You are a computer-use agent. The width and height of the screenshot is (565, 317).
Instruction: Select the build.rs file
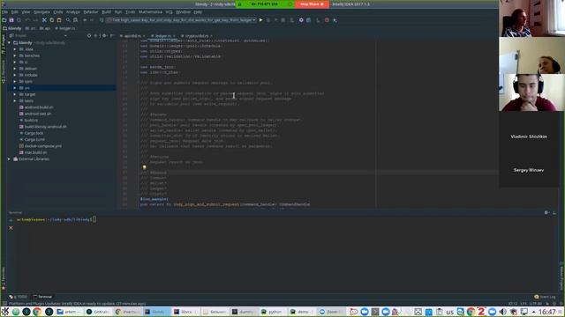[x=31, y=121]
